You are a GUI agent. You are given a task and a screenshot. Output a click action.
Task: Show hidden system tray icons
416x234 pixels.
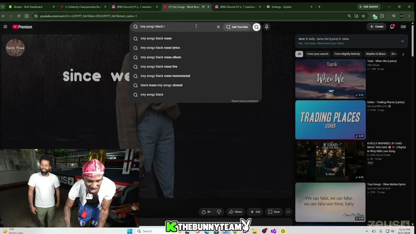(x=367, y=231)
